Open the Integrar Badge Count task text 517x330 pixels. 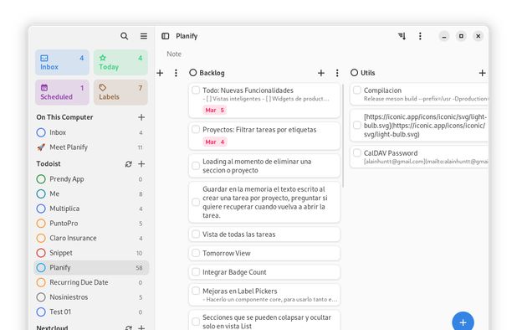click(x=234, y=272)
